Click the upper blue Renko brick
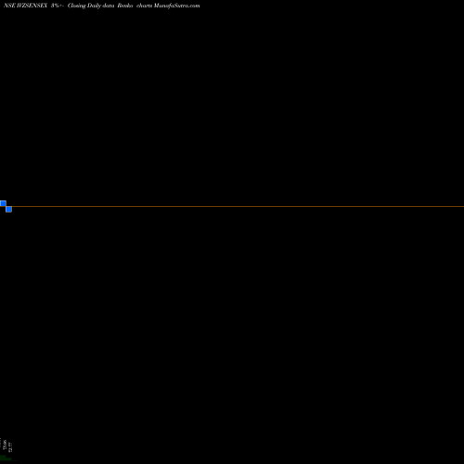This screenshot has height=464, width=464. click(3, 203)
